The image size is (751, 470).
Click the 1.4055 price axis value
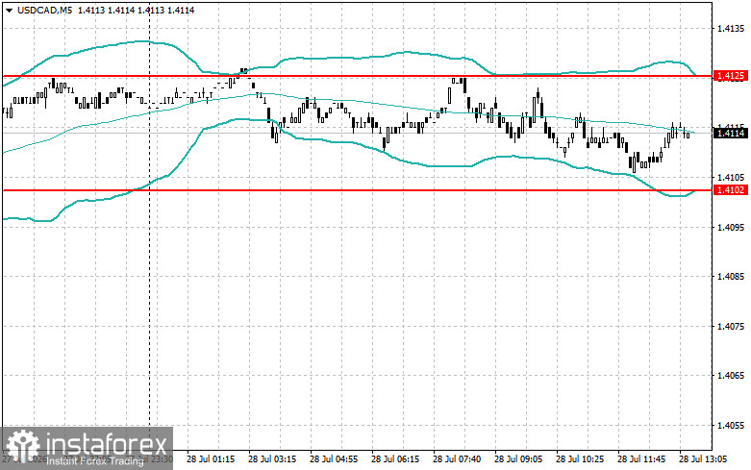pyautogui.click(x=731, y=425)
